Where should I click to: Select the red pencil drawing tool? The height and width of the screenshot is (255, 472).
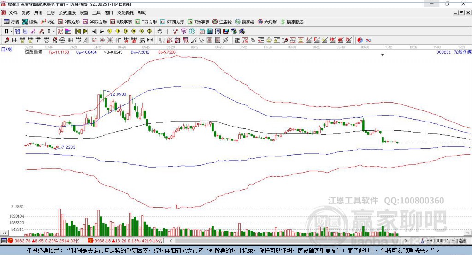(6, 40)
